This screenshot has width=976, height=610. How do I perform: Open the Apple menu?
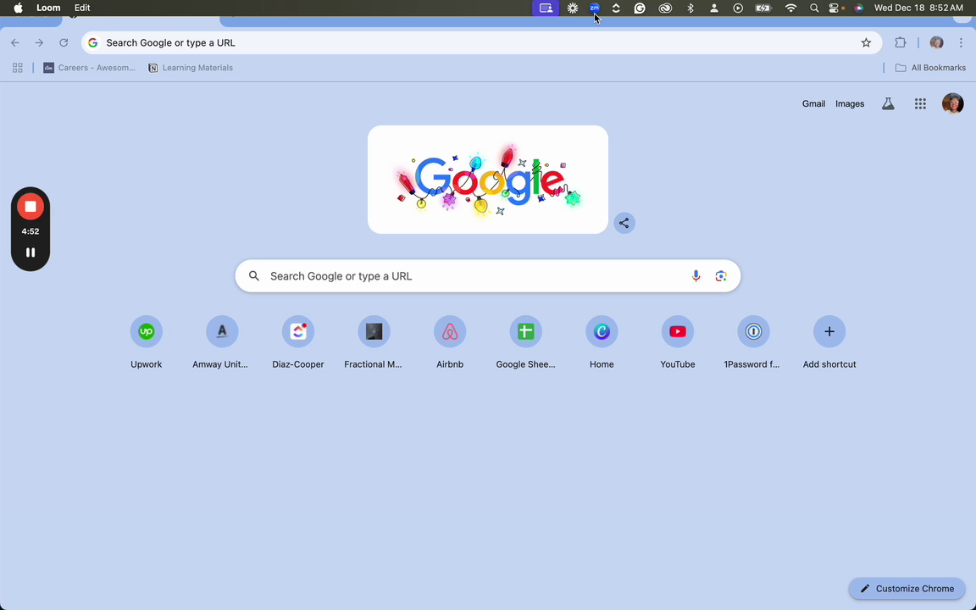point(18,8)
